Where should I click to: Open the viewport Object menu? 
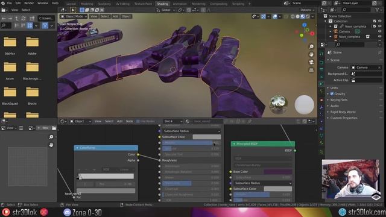point(126,16)
